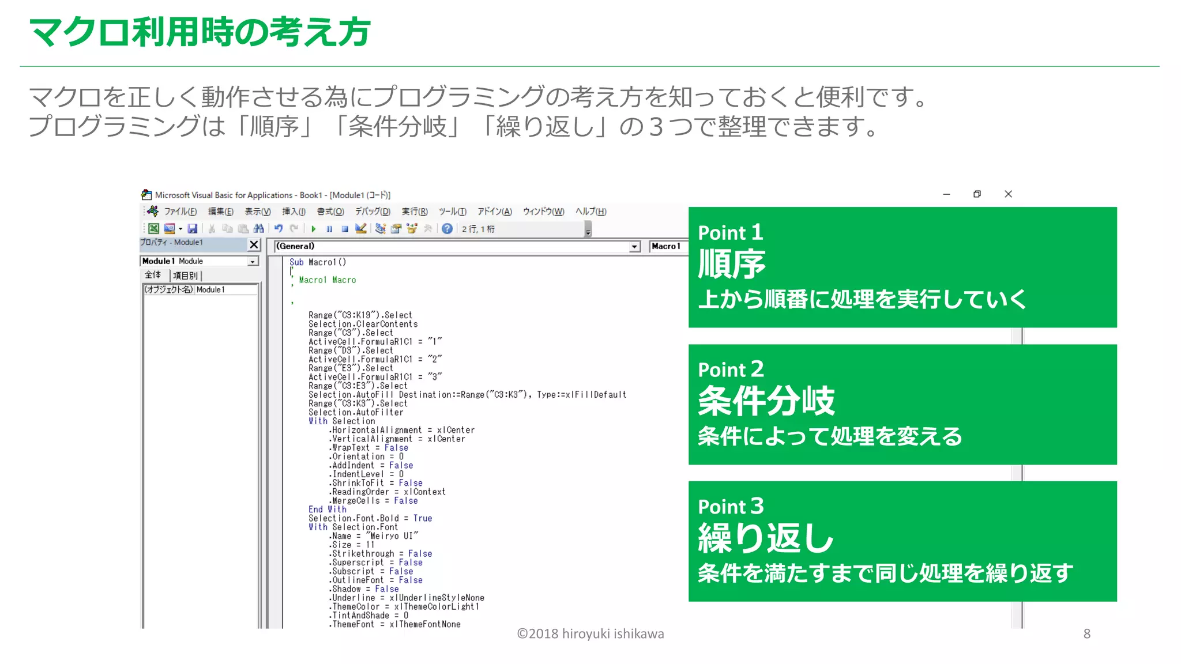Open the ツール(T) menu
The width and height of the screenshot is (1181, 664).
click(x=453, y=212)
